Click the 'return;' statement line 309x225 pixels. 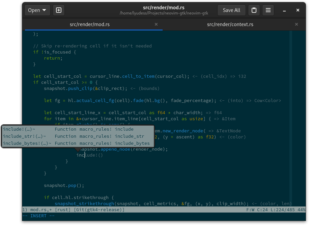(x=53, y=58)
